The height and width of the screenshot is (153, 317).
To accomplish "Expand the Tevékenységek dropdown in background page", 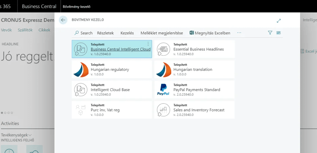I will click(16, 135).
